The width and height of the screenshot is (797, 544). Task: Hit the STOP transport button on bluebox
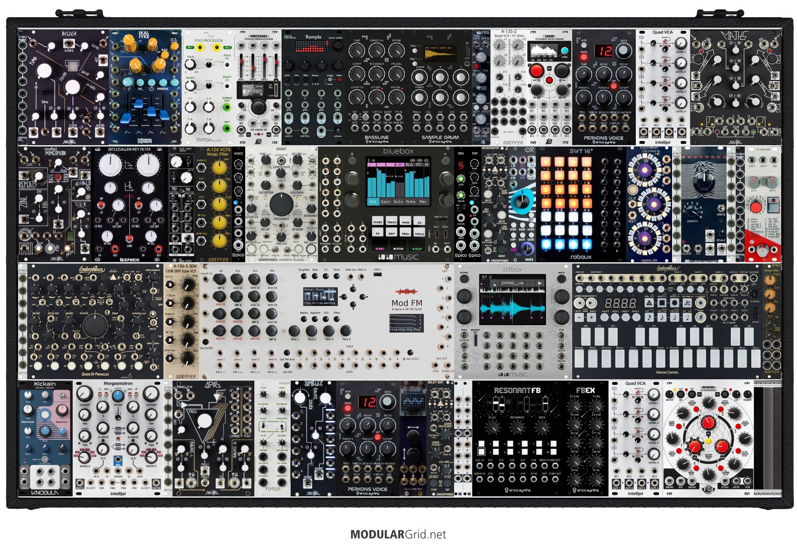click(x=398, y=245)
